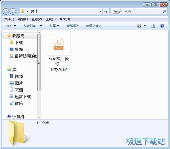170x149 pixels.
Task: Open the 组织 dropdown
Action: [11, 26]
